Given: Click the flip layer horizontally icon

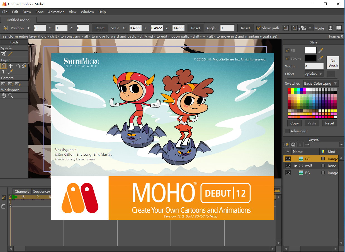Looking at the screenshot, I should [x=286, y=28].
